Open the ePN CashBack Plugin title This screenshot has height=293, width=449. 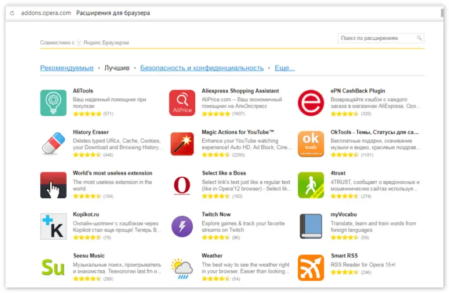pos(358,91)
